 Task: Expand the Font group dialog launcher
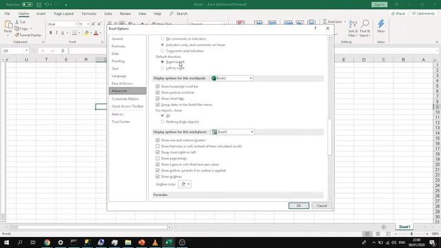(102, 42)
